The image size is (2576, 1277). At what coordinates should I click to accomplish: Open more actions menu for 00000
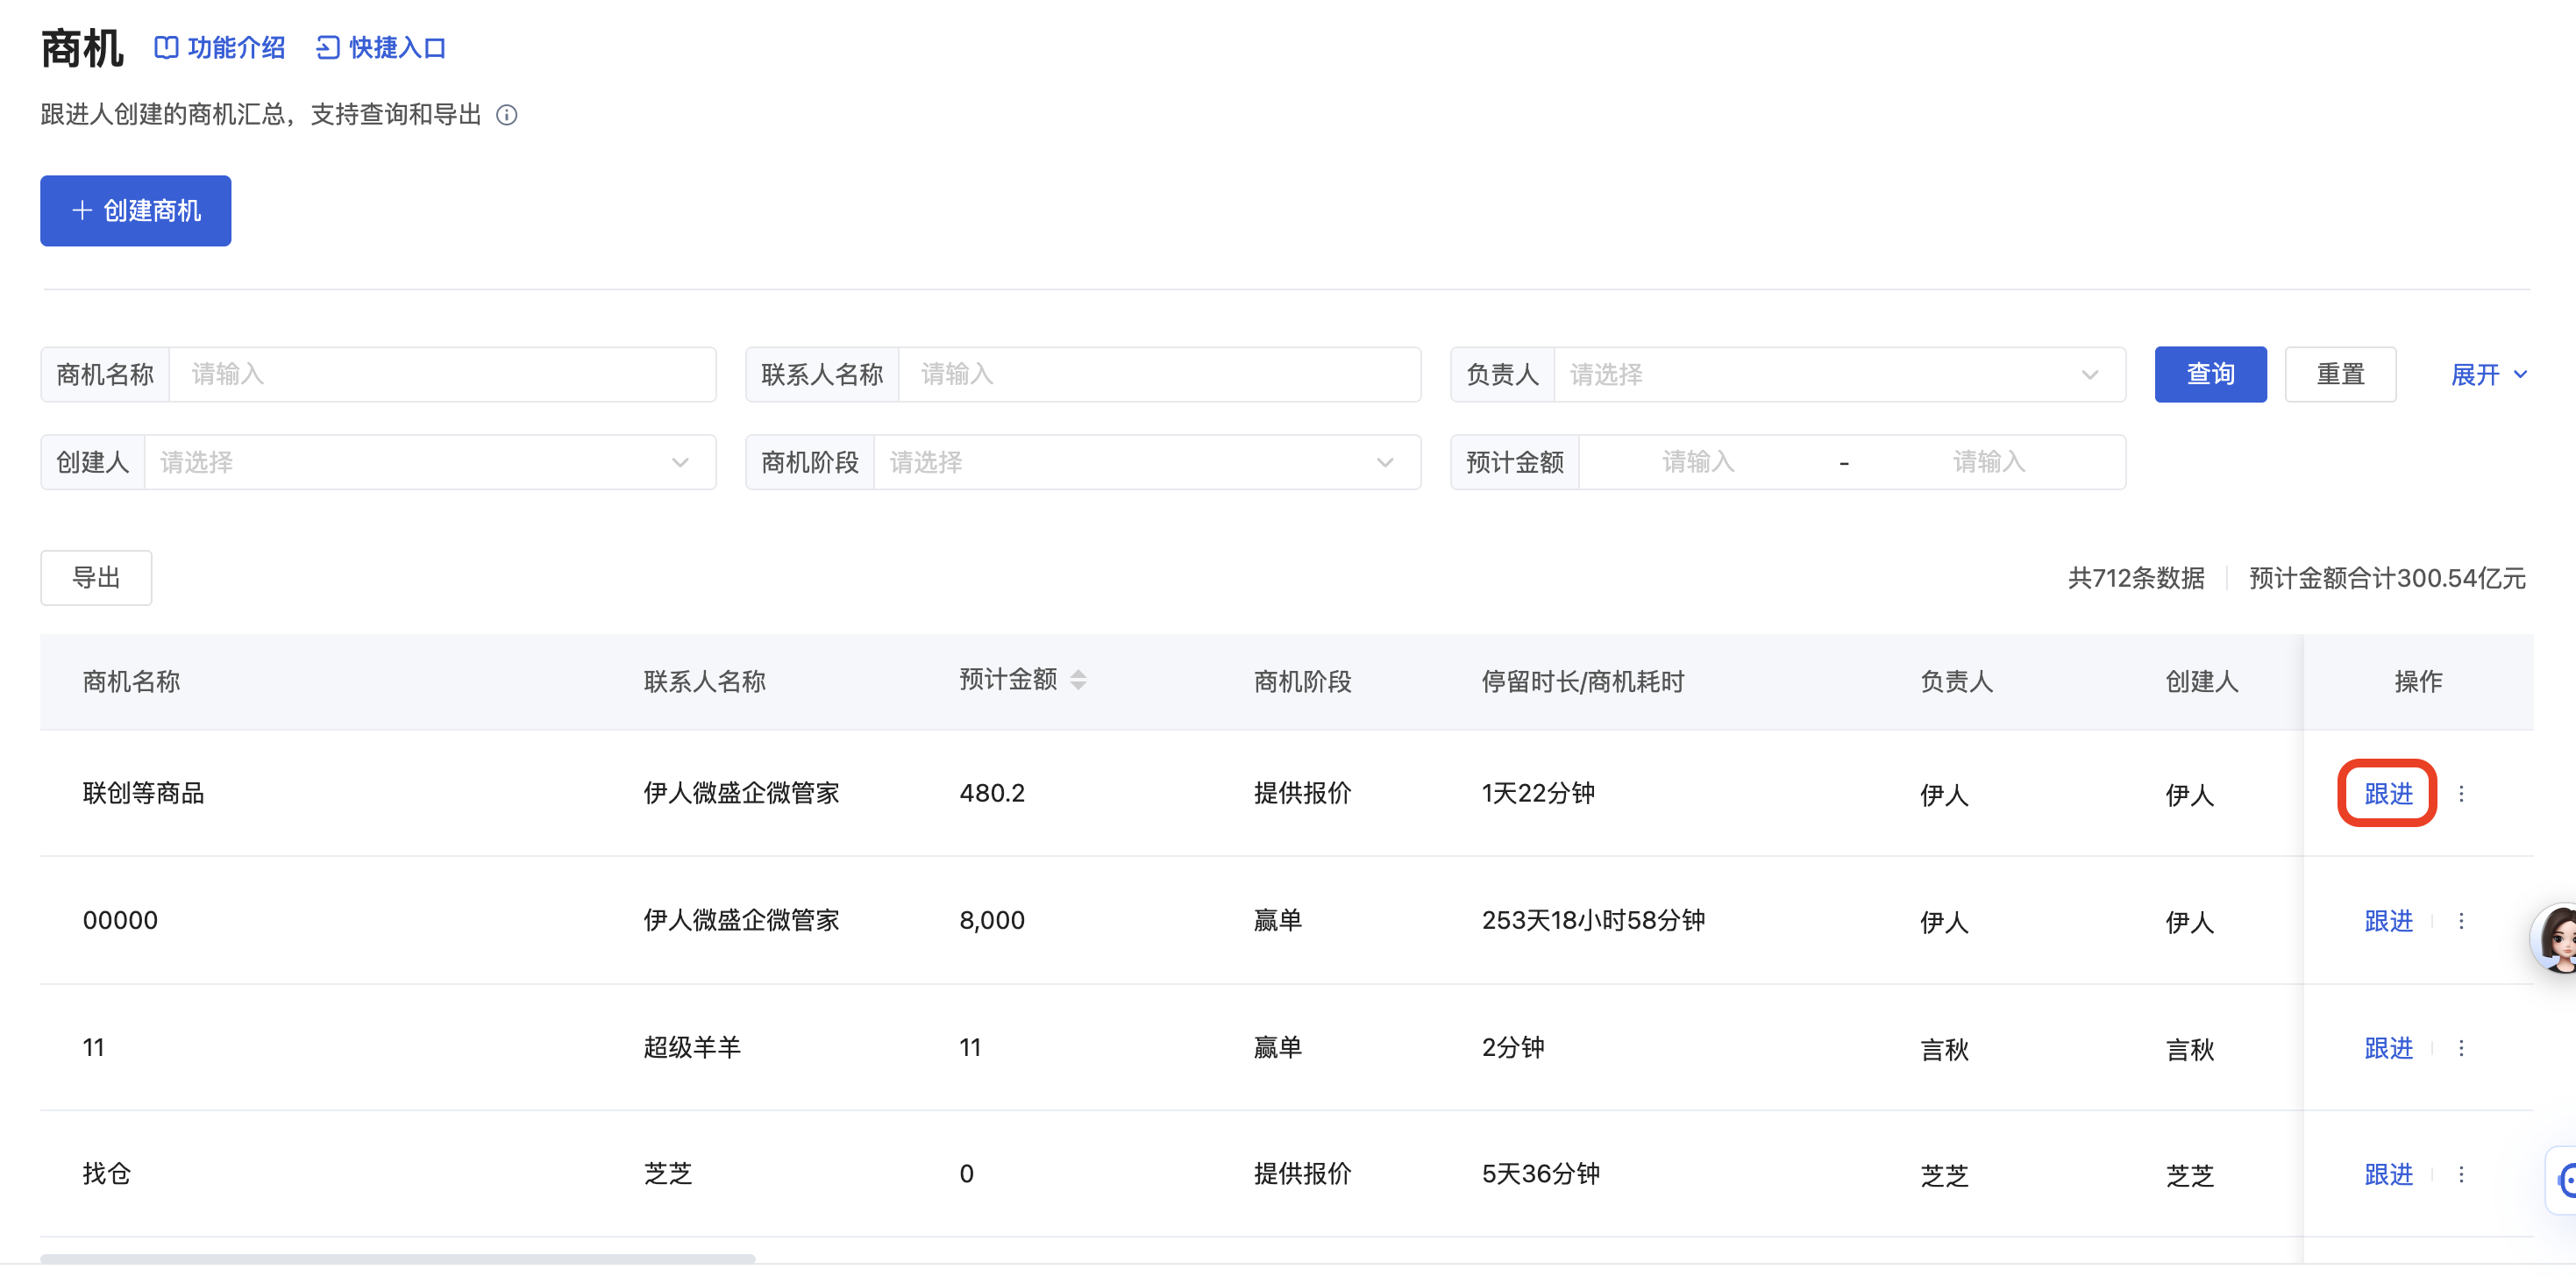[2461, 920]
